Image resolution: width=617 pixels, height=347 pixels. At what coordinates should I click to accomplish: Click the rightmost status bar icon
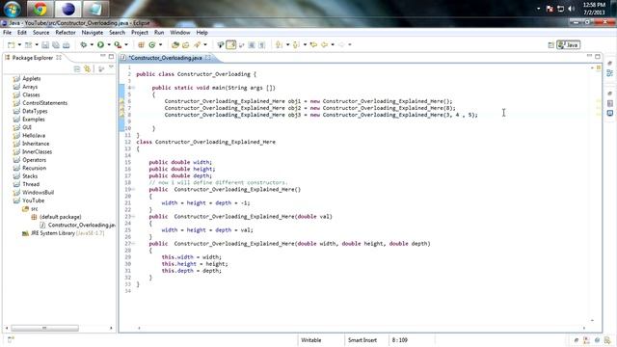click(x=607, y=340)
